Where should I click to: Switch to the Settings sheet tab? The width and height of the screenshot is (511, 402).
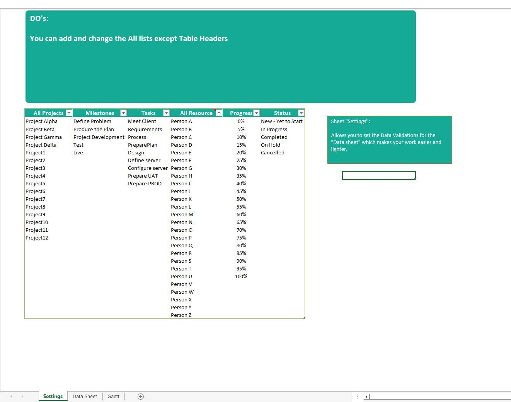pyautogui.click(x=53, y=396)
